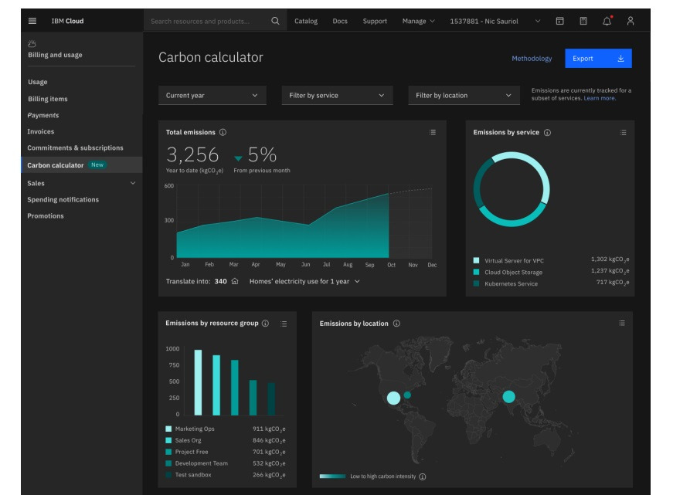Open Commitments & subscriptions page
This screenshot has height=495, width=673.
75,148
